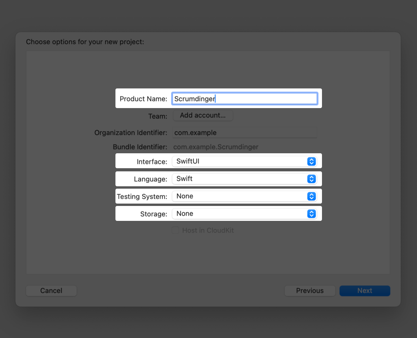Click the Swift language value
This screenshot has height=338, width=417.
coord(184,179)
